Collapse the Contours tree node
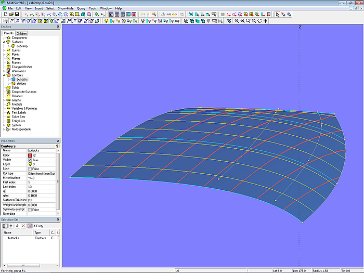Screen dimensions: 364x273 tap(4, 75)
